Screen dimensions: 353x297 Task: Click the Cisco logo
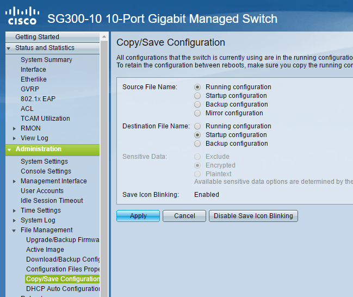point(22,16)
